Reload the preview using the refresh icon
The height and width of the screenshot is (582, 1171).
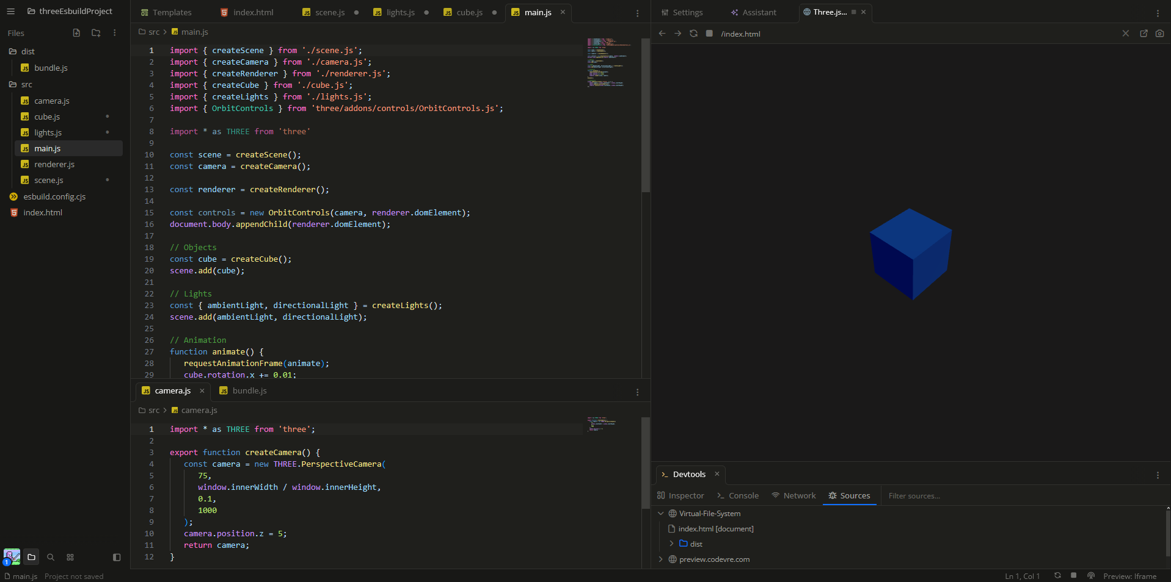[x=693, y=34]
